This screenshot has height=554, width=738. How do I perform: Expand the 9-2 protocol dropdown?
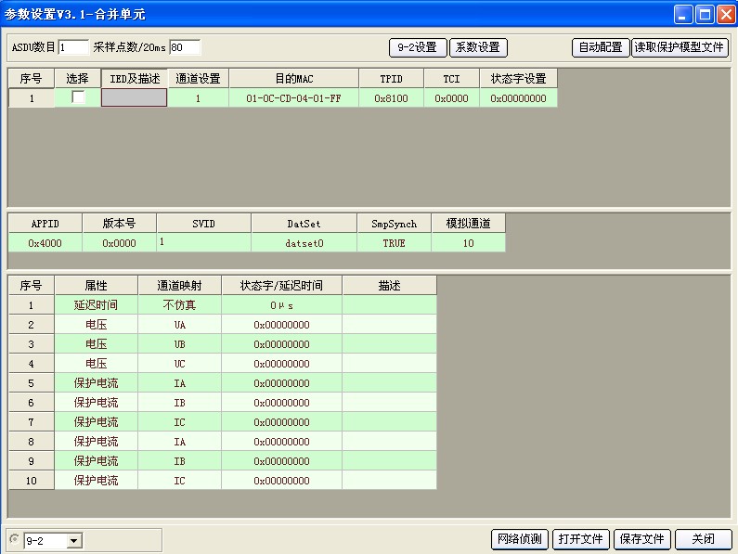pyautogui.click(x=74, y=540)
